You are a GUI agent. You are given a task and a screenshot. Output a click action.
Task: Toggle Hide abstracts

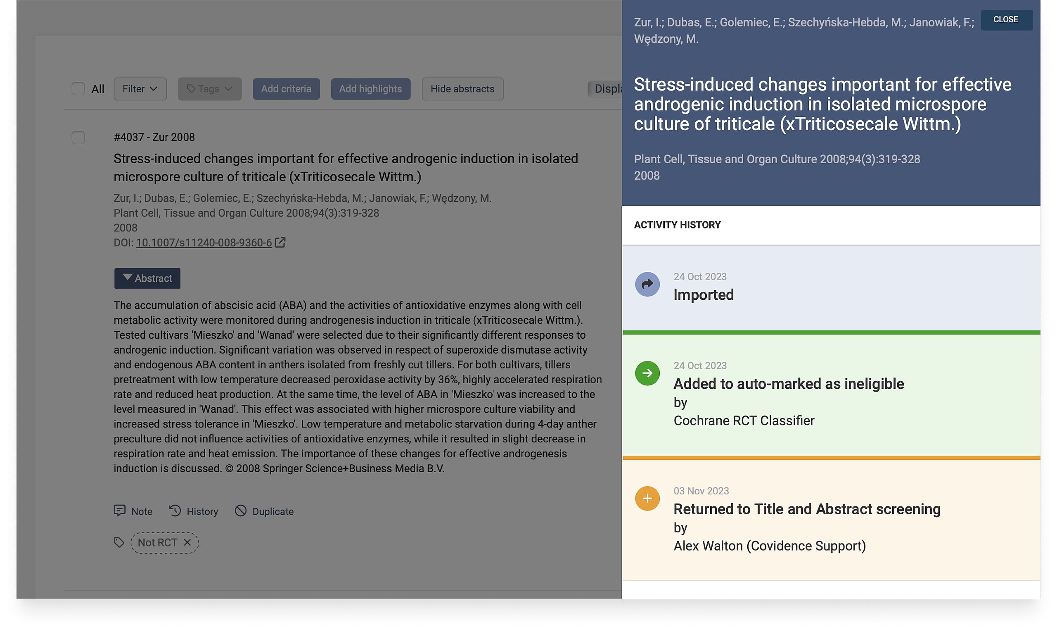click(x=462, y=88)
